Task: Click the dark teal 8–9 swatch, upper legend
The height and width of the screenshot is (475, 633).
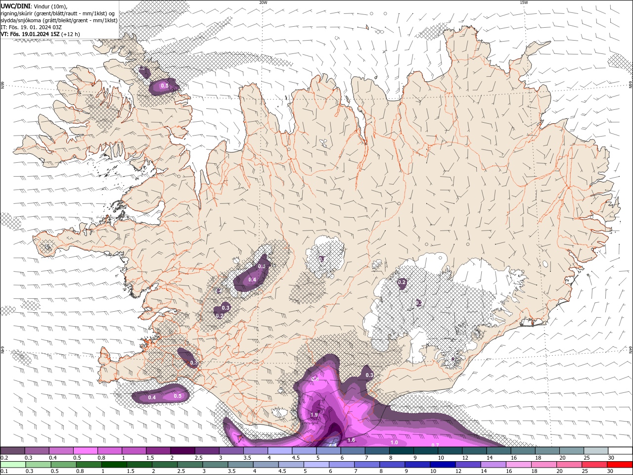Action: (401, 451)
